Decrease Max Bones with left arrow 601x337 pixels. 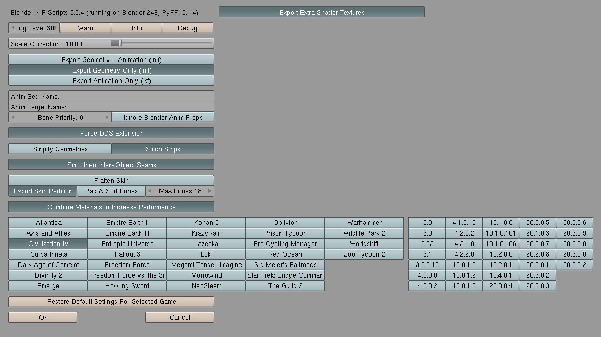coord(149,191)
